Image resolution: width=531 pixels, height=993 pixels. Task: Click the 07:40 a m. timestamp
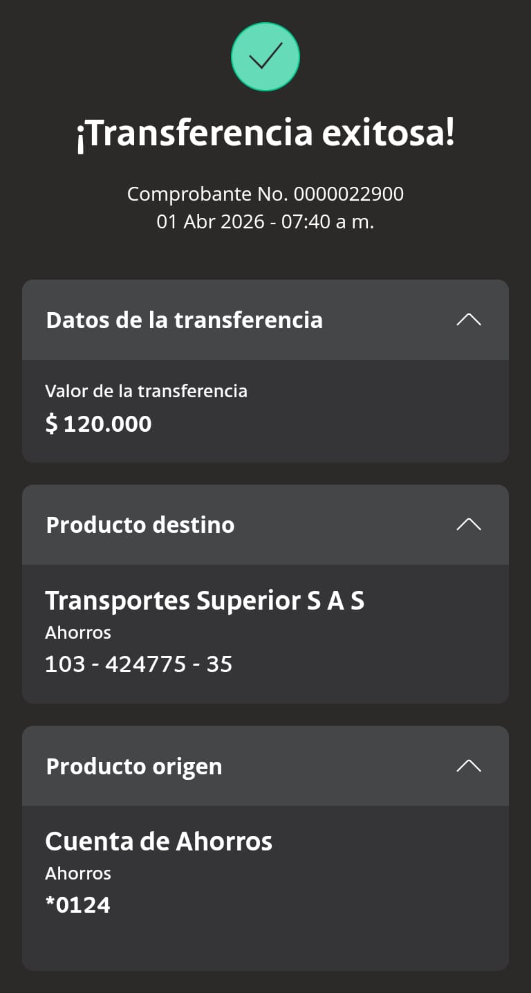[x=328, y=222]
